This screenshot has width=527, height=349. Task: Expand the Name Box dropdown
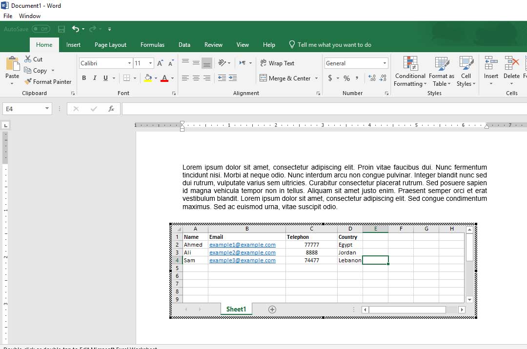pyautogui.click(x=47, y=108)
